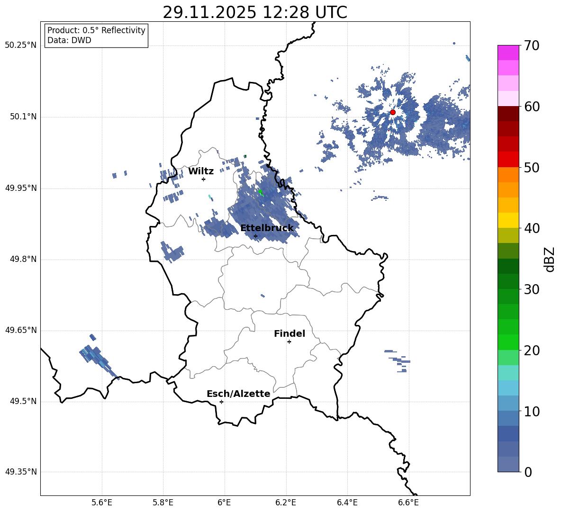
Task: Click the light cyan colorbar swatch below 20
Action: [508, 373]
